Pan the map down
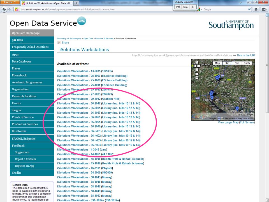Viewport: 269px width, 202px height. tap(197, 70)
